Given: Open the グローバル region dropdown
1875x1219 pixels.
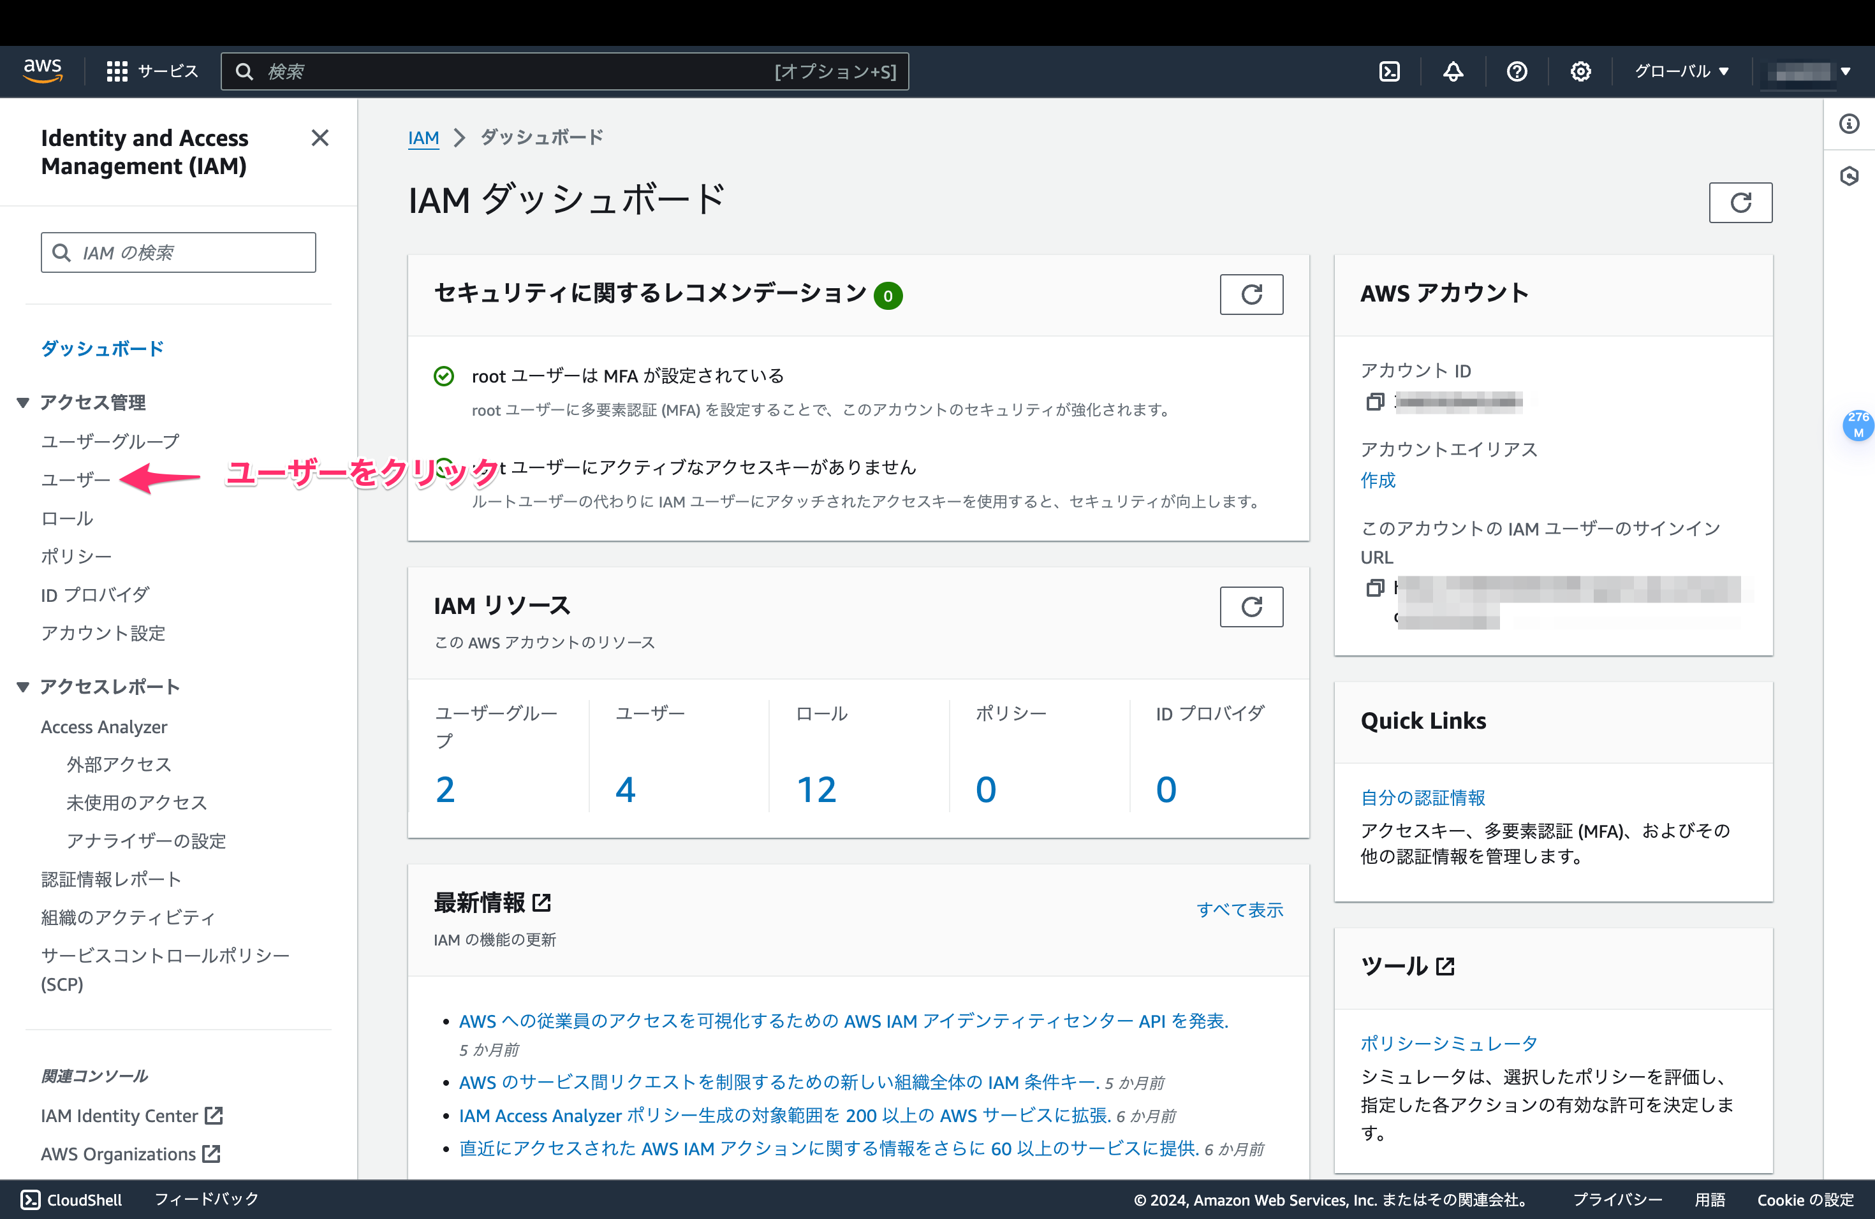Looking at the screenshot, I should 1682,71.
